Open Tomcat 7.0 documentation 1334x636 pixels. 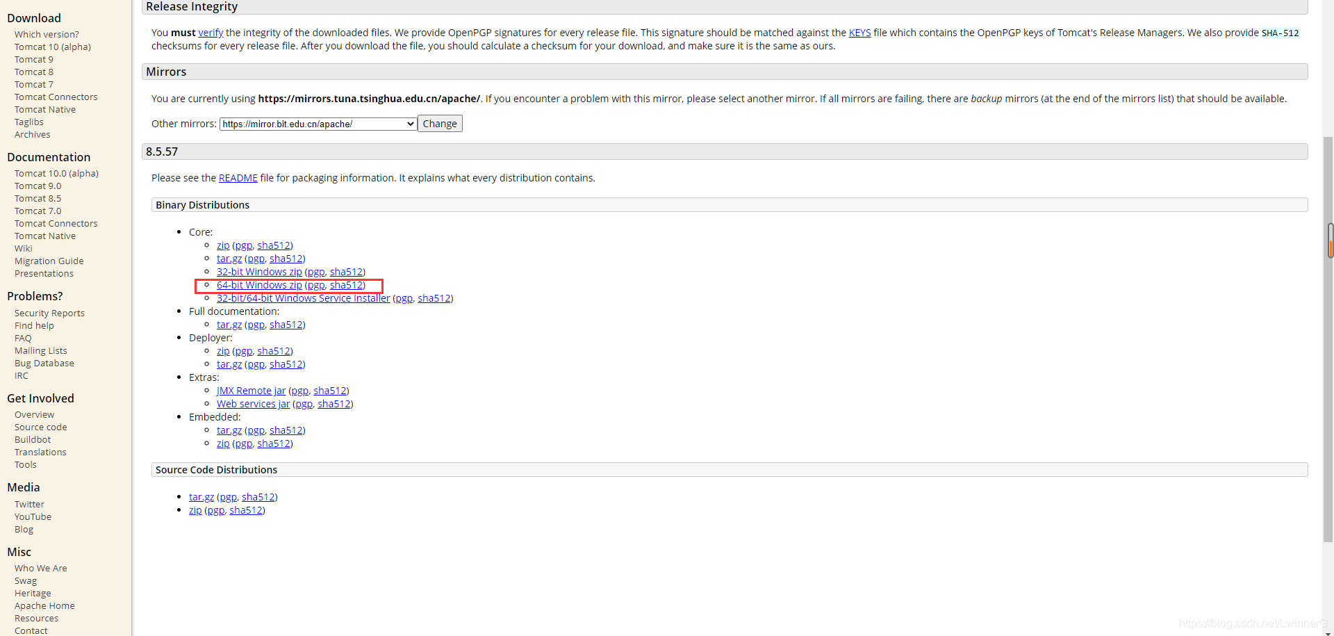coord(38,211)
